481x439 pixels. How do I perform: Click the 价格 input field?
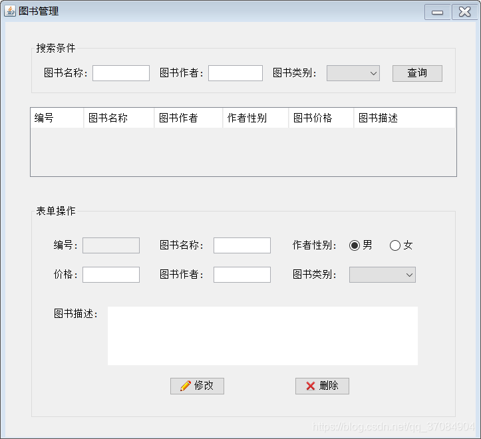pyautogui.click(x=111, y=275)
